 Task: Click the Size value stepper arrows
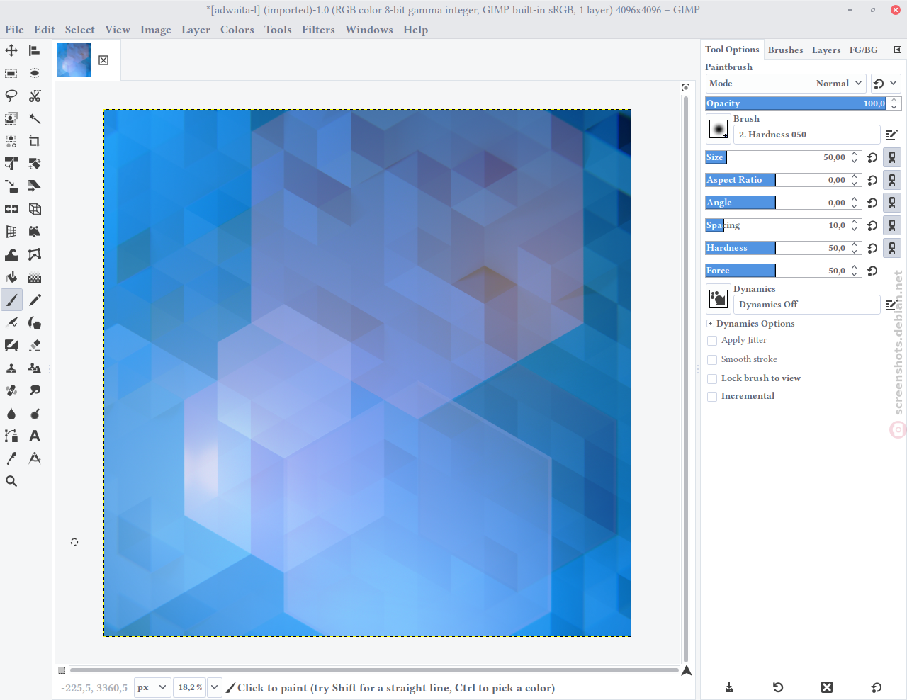tap(855, 157)
